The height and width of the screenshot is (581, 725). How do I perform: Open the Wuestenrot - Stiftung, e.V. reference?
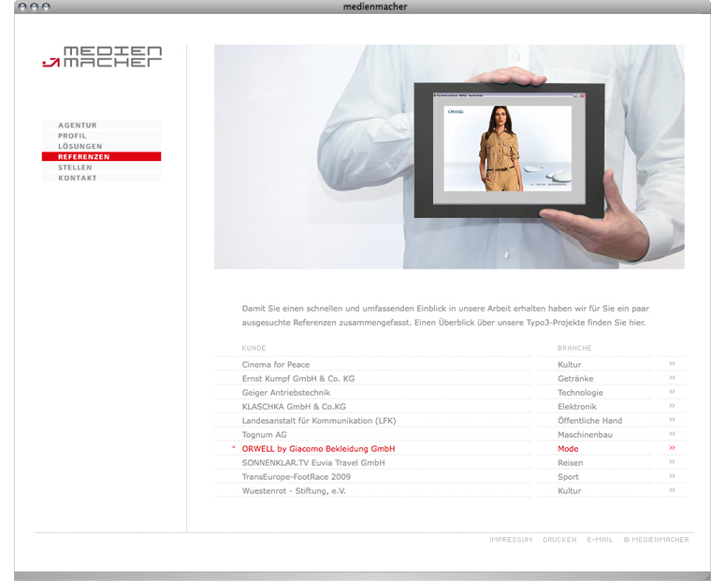(x=294, y=491)
